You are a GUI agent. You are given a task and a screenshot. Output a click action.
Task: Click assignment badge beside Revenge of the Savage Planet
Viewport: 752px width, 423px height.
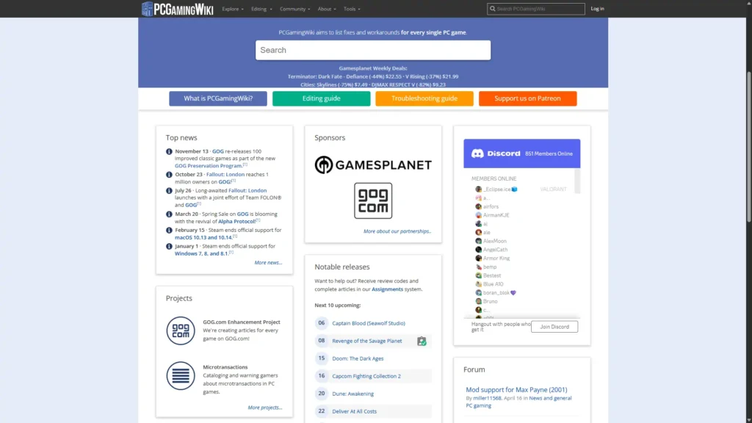422,341
